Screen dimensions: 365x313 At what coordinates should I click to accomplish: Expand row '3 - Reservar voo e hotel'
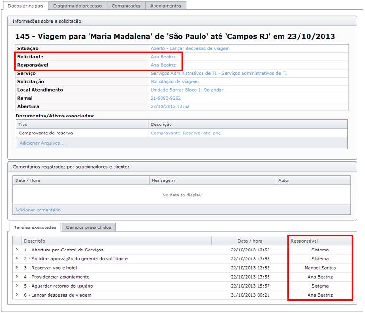coord(17,267)
